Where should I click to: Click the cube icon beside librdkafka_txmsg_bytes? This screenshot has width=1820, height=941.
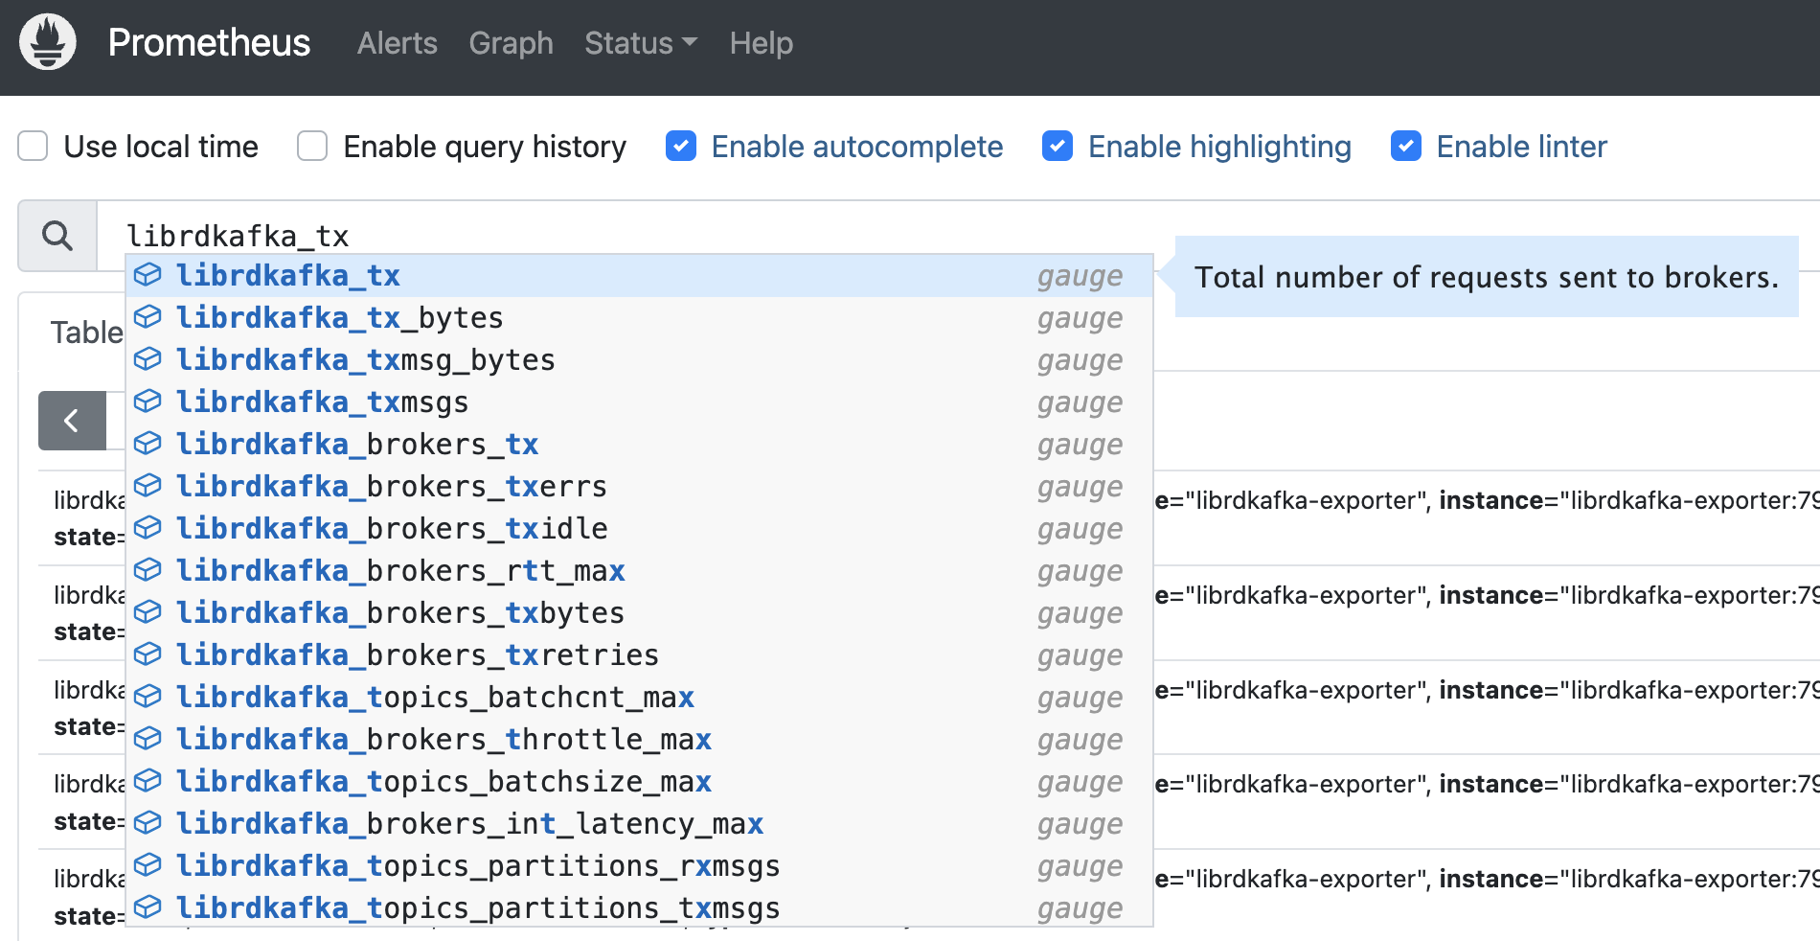pyautogui.click(x=148, y=359)
